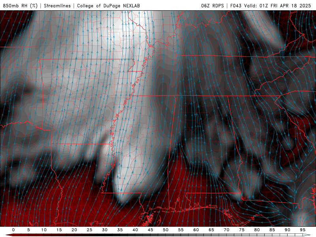Click the colorbar label '95'
The height and width of the screenshot is (237, 316).
[303, 230]
